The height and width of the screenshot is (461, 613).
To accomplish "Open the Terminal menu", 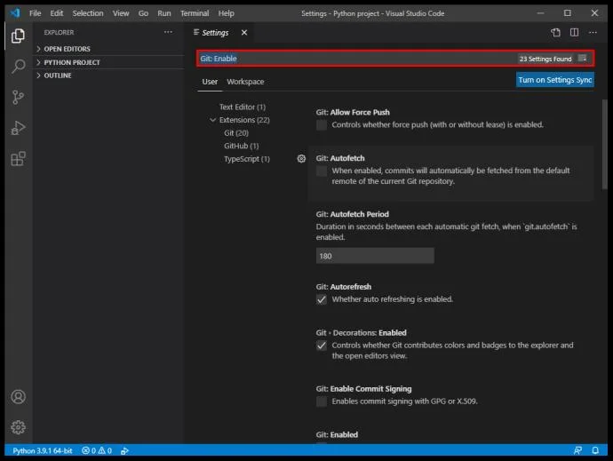I will click(195, 13).
